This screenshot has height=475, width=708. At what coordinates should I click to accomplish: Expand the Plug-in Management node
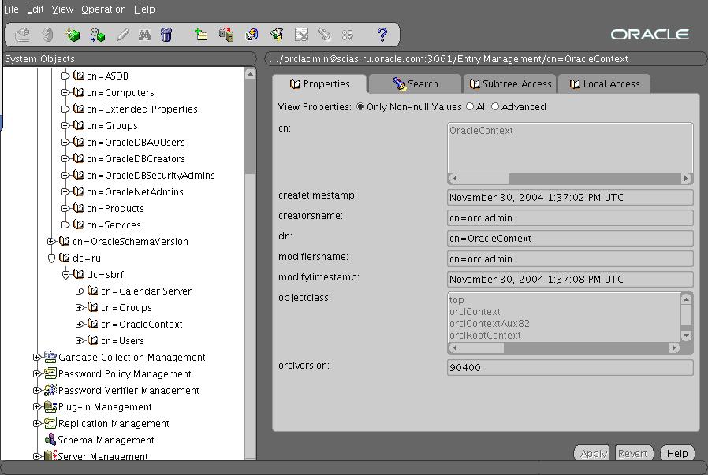click(36, 407)
